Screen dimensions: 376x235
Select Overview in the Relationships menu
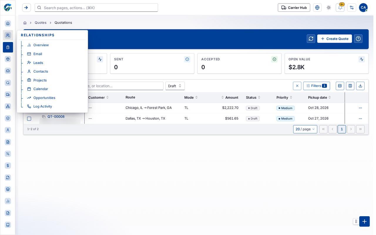(x=41, y=45)
